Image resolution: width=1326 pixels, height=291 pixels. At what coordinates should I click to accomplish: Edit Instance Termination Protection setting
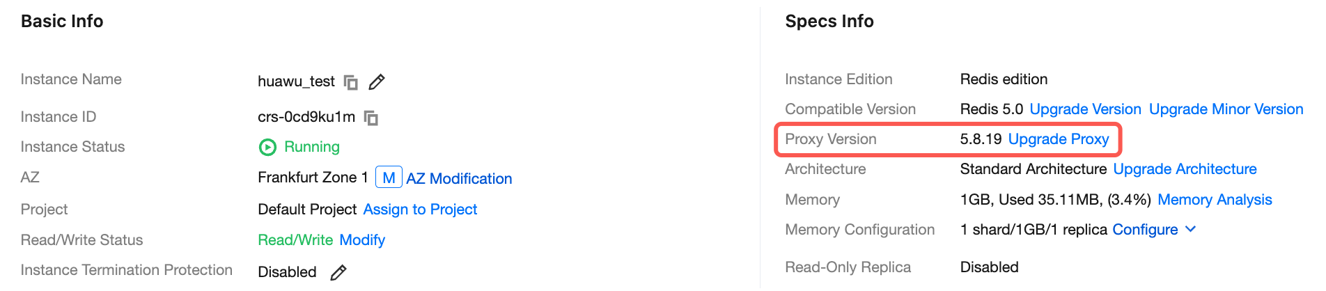click(338, 272)
